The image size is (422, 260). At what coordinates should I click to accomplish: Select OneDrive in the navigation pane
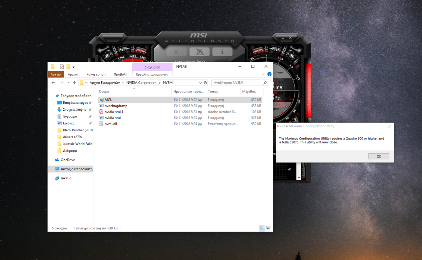click(68, 160)
